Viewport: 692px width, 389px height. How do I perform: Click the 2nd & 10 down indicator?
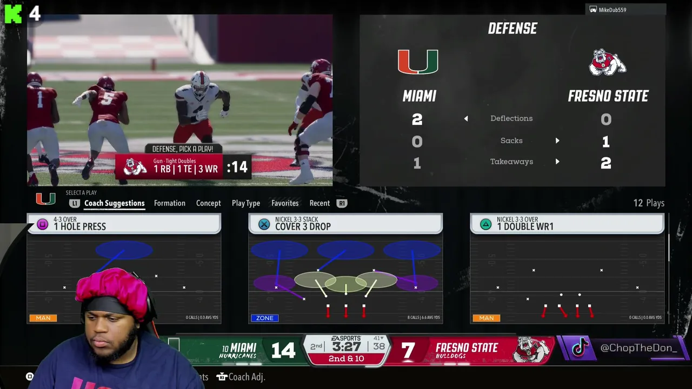346,359
